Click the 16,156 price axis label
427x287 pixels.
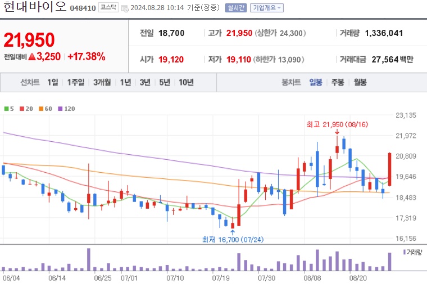tap(406, 239)
